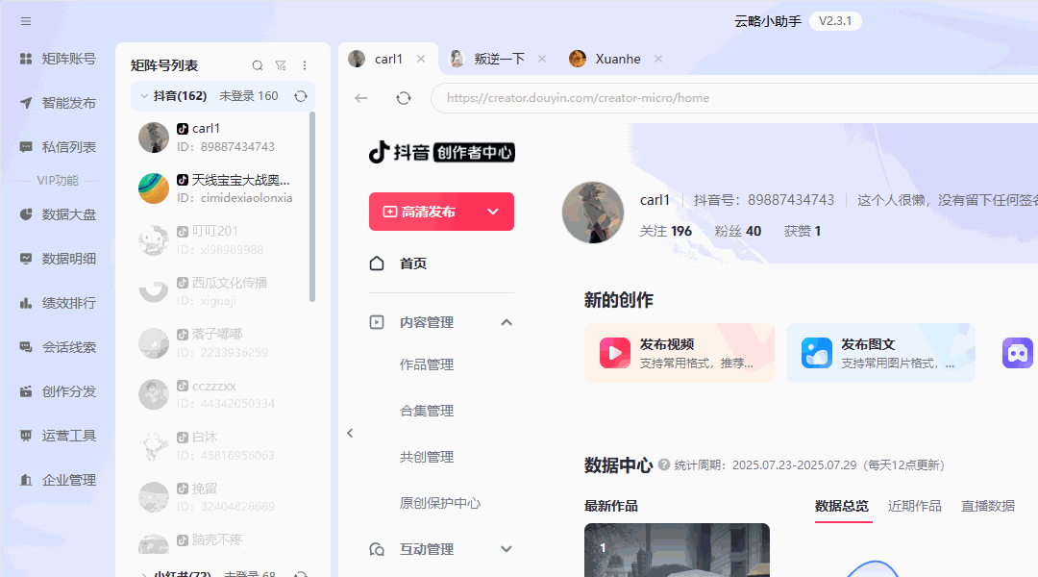The image size is (1038, 577).
Task: Select account cczzzxx in the list
Action: [x=220, y=394]
